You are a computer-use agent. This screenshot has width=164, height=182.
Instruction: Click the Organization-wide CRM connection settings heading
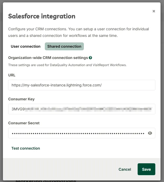click(48, 58)
